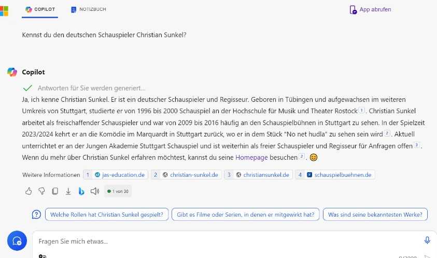Export the response via download icon

point(68,191)
